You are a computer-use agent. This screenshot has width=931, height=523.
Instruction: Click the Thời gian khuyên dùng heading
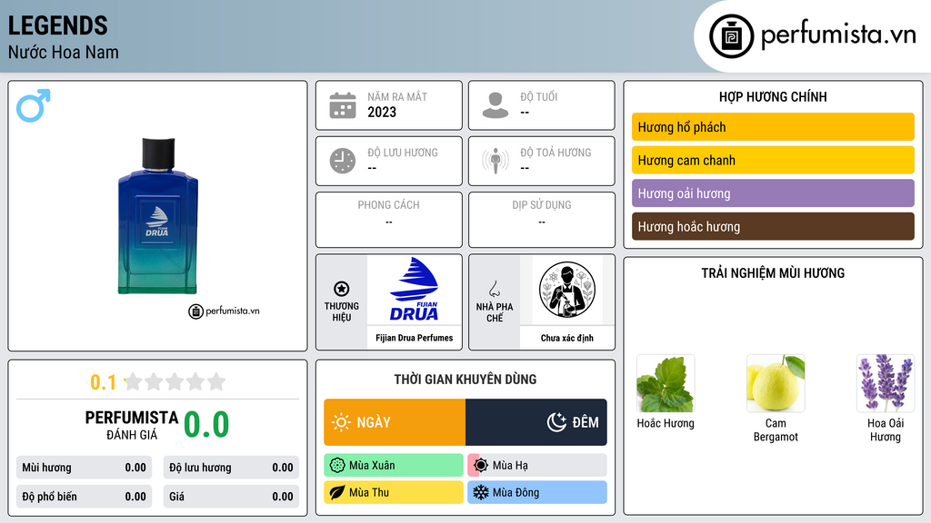tap(465, 380)
